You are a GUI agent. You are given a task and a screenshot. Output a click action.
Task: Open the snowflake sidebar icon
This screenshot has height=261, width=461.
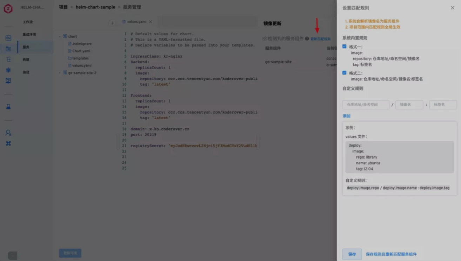(8, 70)
